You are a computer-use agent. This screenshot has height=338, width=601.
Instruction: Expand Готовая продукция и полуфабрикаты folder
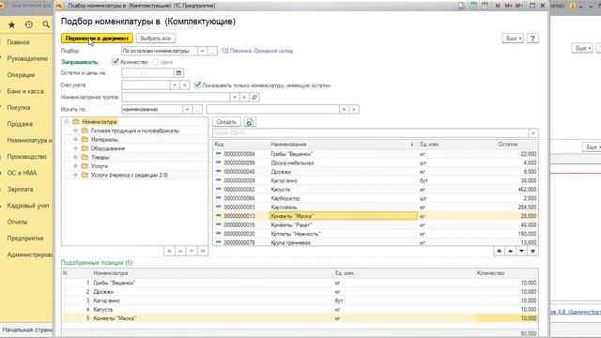(x=75, y=131)
